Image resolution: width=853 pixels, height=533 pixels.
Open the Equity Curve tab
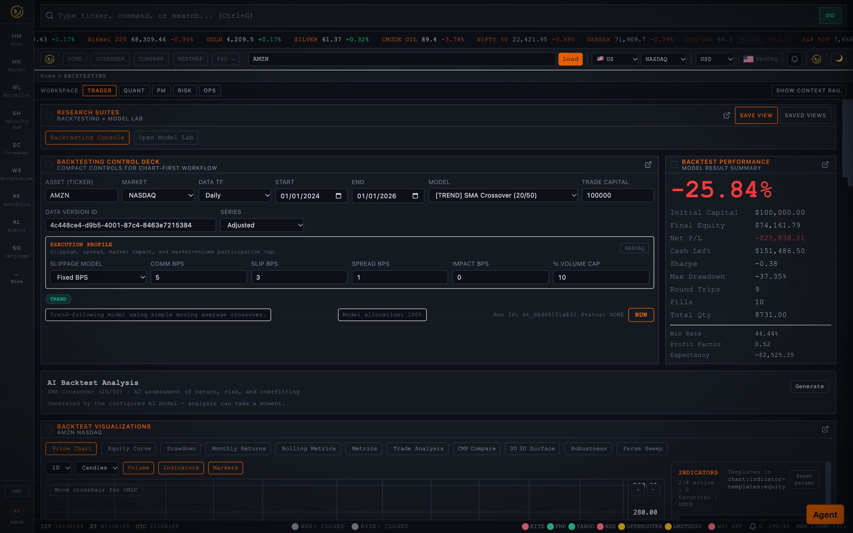[x=129, y=449]
